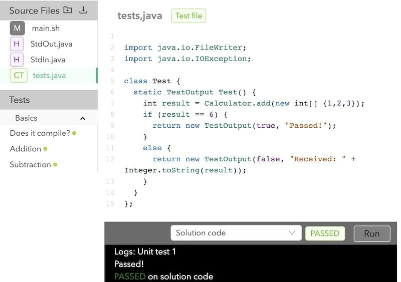The image size is (401, 282).
Task: Click the 'if (result == 6)' line
Action: point(185,115)
